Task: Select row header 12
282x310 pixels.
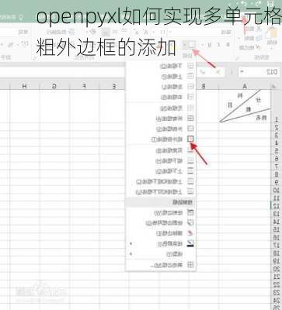Action: click(277, 206)
